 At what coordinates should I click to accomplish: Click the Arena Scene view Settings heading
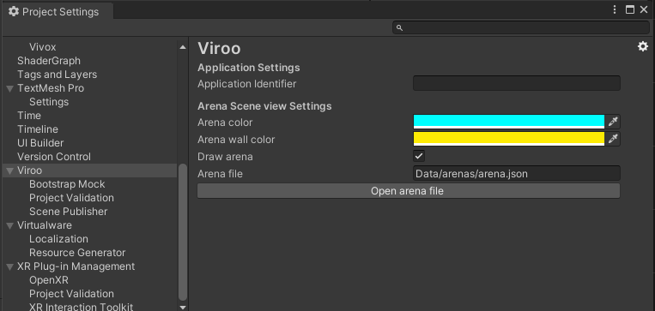264,106
